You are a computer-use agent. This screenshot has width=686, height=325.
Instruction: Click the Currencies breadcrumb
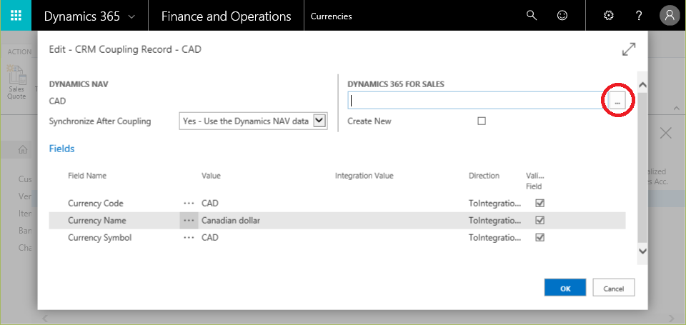coord(331,16)
